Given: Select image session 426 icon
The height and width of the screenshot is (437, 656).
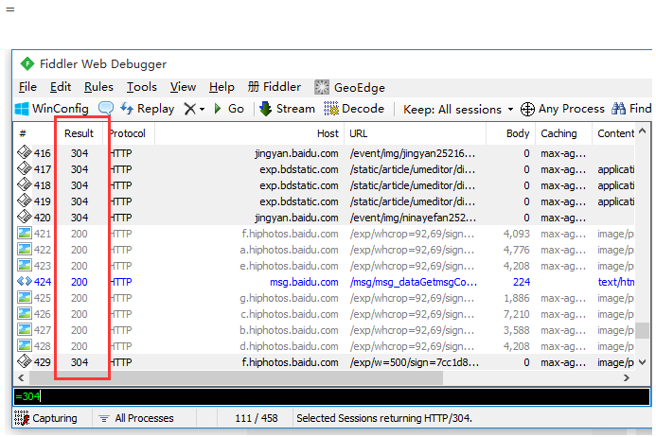Looking at the screenshot, I should pyautogui.click(x=25, y=314).
